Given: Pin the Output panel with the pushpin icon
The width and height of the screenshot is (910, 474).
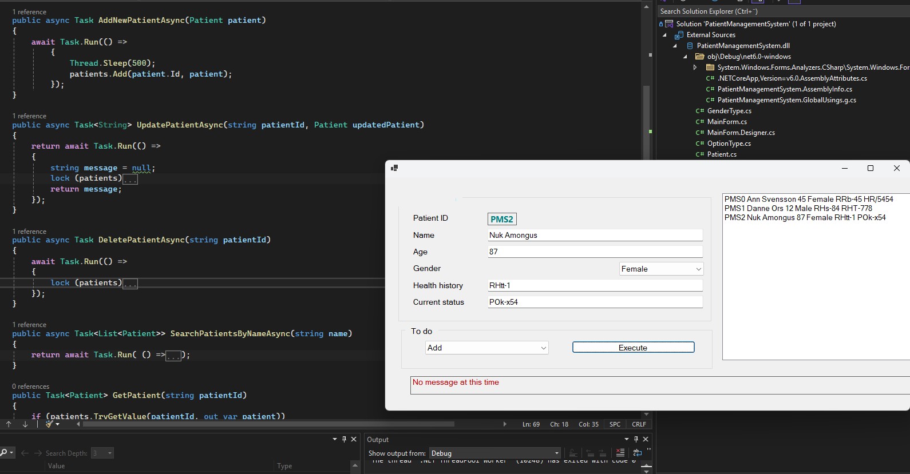Looking at the screenshot, I should tap(636, 439).
